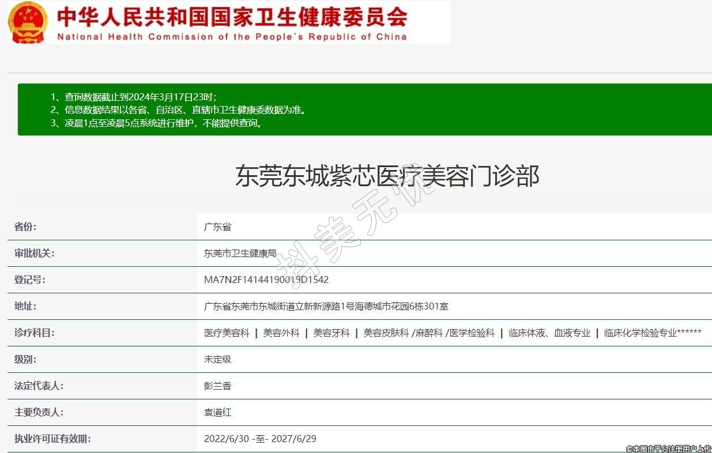This screenshot has height=453, width=712.
Task: Click the clinic address value text
Action: (326, 306)
